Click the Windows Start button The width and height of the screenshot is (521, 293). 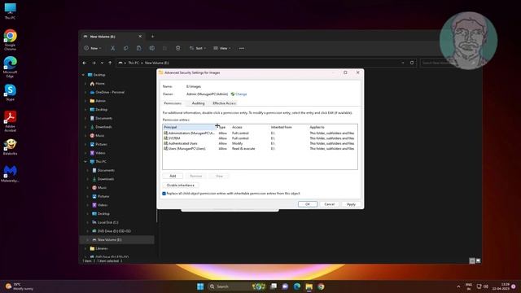click(200, 286)
